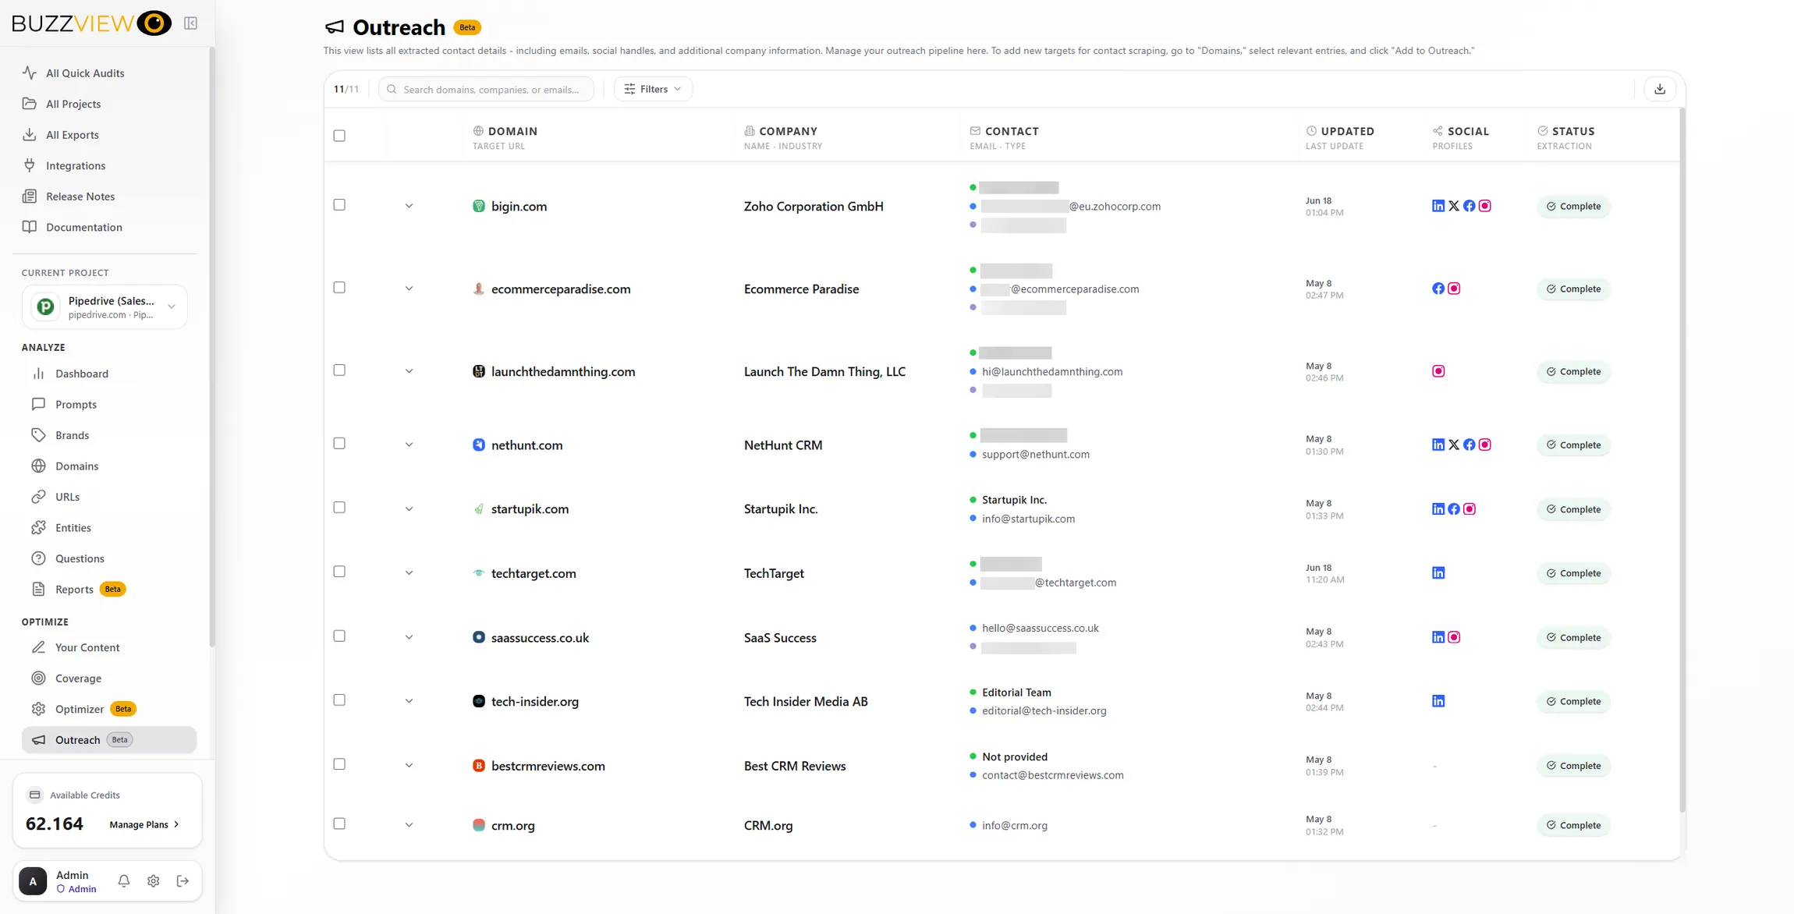Viewport: 1794px width, 914px height.
Task: Open saassuccess.co.uk domain link
Action: (x=540, y=637)
